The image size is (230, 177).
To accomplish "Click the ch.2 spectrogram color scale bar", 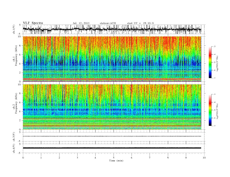I will pyautogui.click(x=210, y=110).
